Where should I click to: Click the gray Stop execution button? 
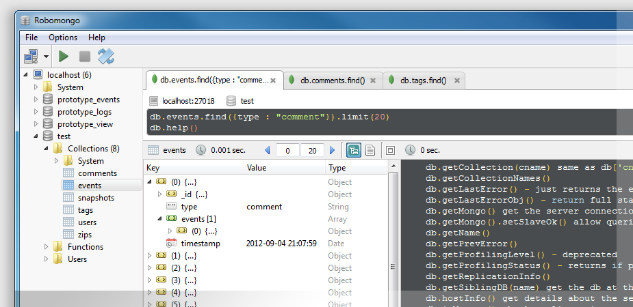(x=85, y=57)
